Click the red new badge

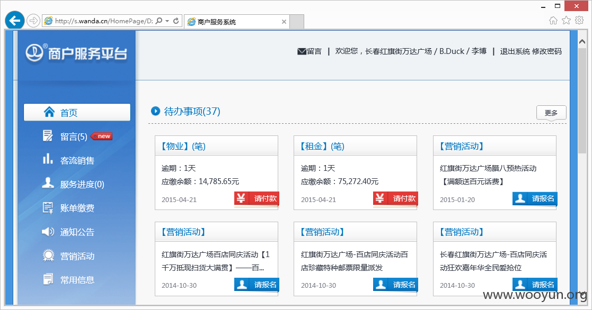click(102, 136)
